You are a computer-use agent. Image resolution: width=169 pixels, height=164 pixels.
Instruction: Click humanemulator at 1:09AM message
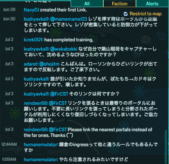41,160
